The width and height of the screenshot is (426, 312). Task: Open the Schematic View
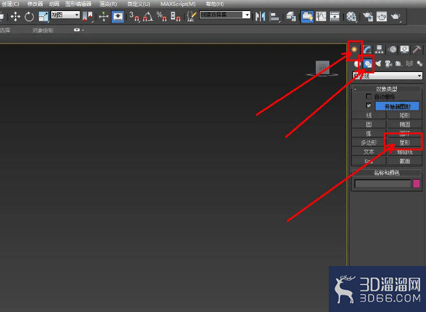pos(335,17)
